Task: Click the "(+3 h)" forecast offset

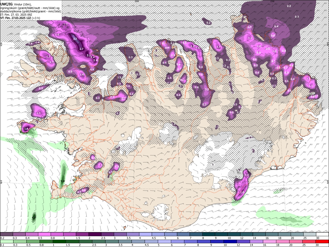Action: (x=36, y=18)
